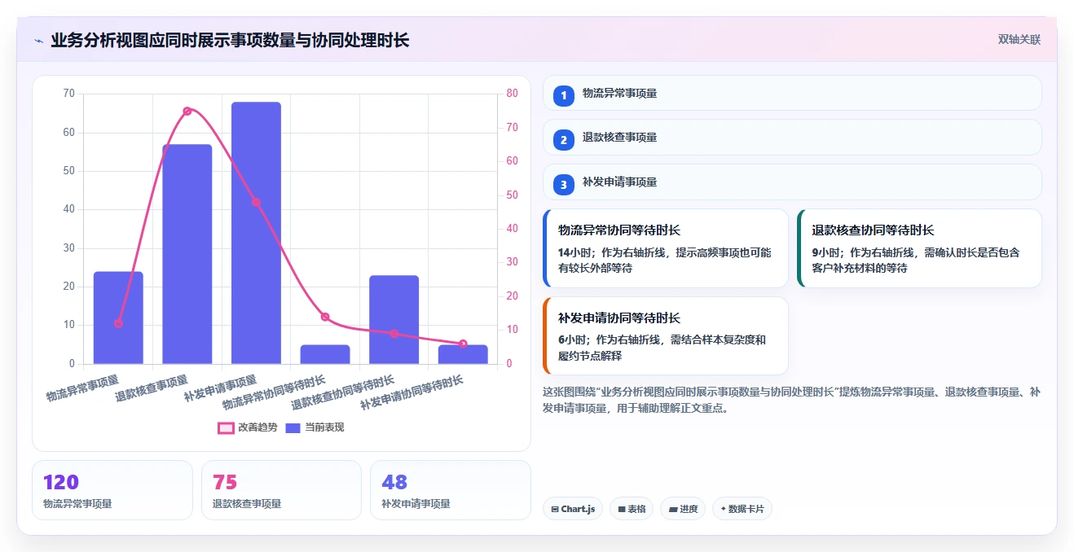This screenshot has height=552, width=1074.
Task: Click the line point on 补发申请协同等待时长 bar
Action: (x=463, y=344)
